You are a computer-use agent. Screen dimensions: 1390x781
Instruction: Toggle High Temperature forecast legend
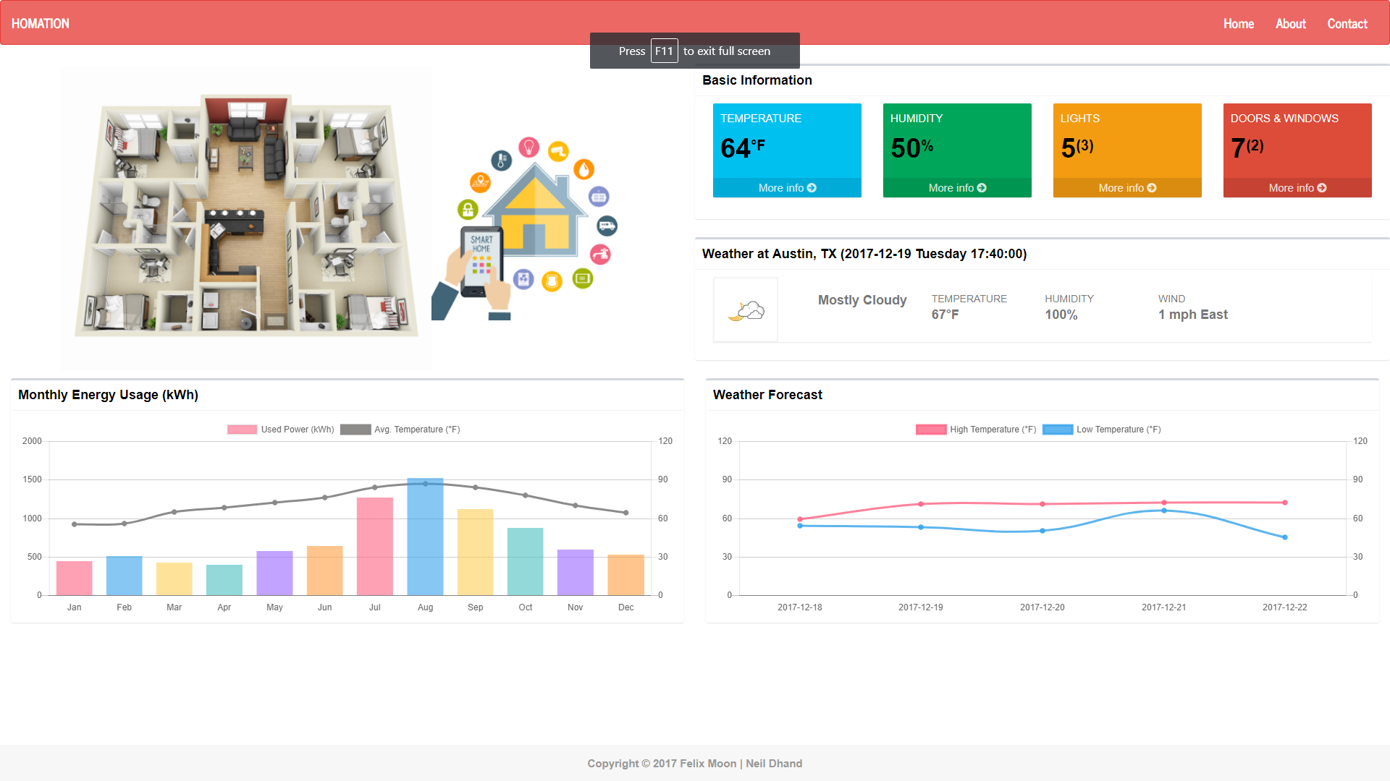pos(975,430)
